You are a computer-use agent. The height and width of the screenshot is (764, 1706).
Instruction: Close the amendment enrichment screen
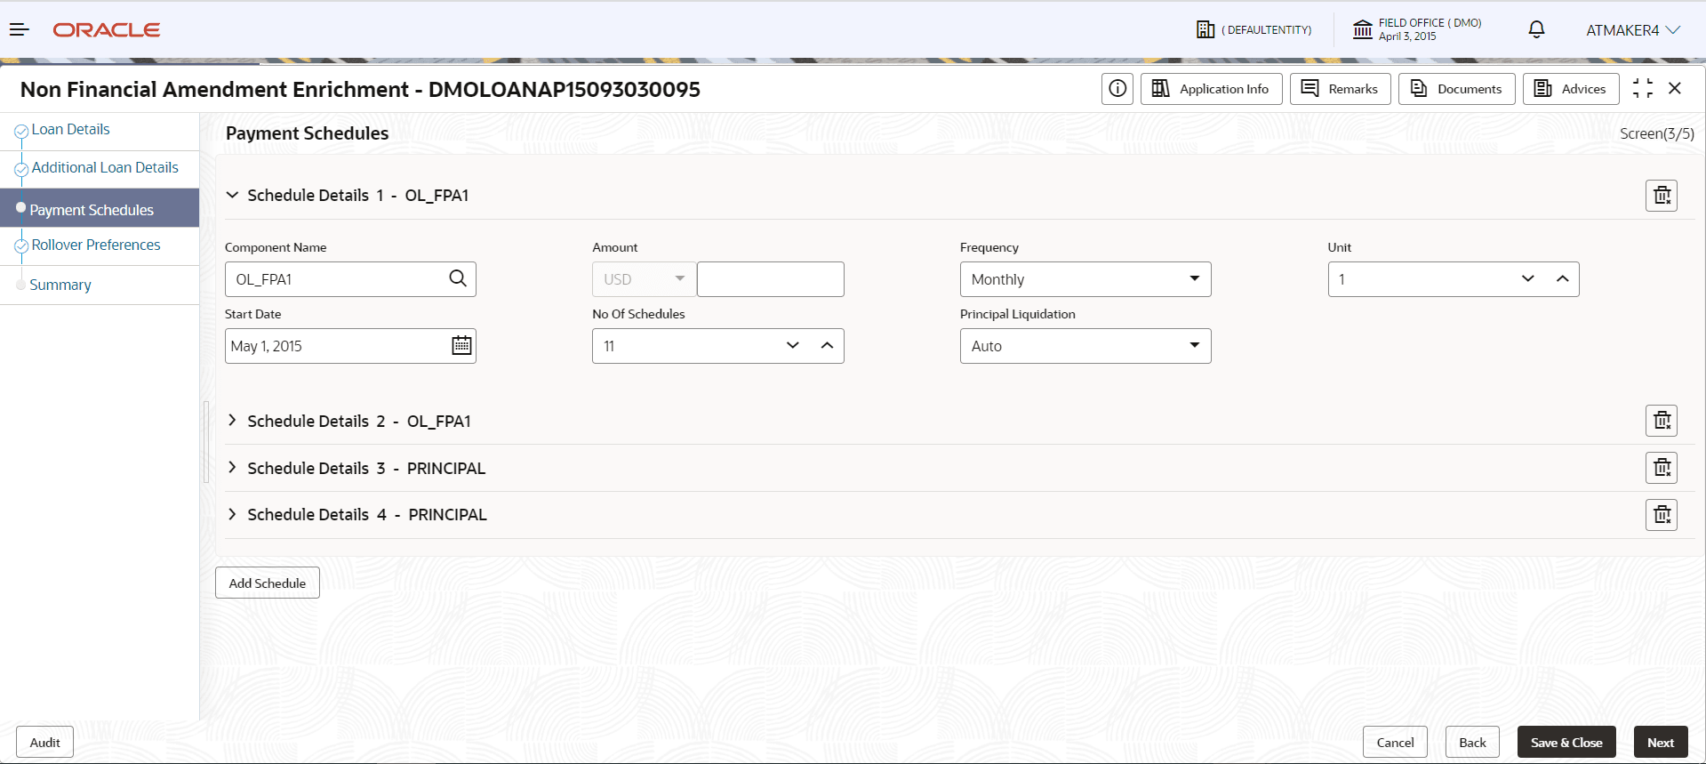click(x=1675, y=89)
